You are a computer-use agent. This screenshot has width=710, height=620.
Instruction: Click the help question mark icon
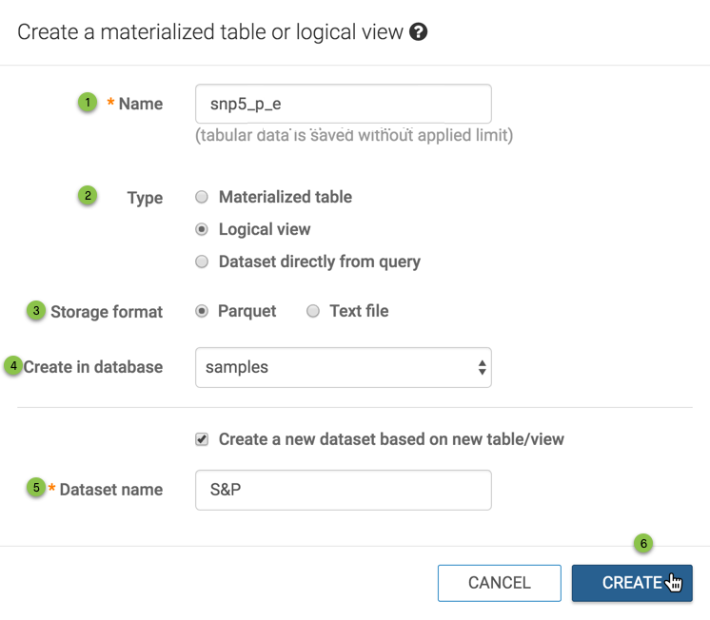(x=418, y=32)
